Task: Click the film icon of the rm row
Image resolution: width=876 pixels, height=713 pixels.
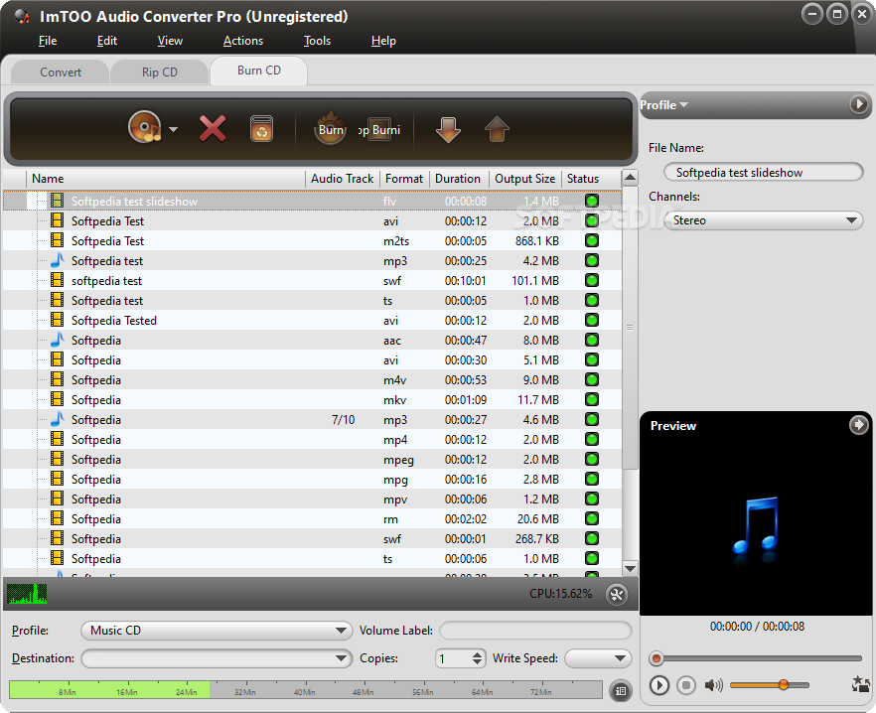Action: click(57, 518)
